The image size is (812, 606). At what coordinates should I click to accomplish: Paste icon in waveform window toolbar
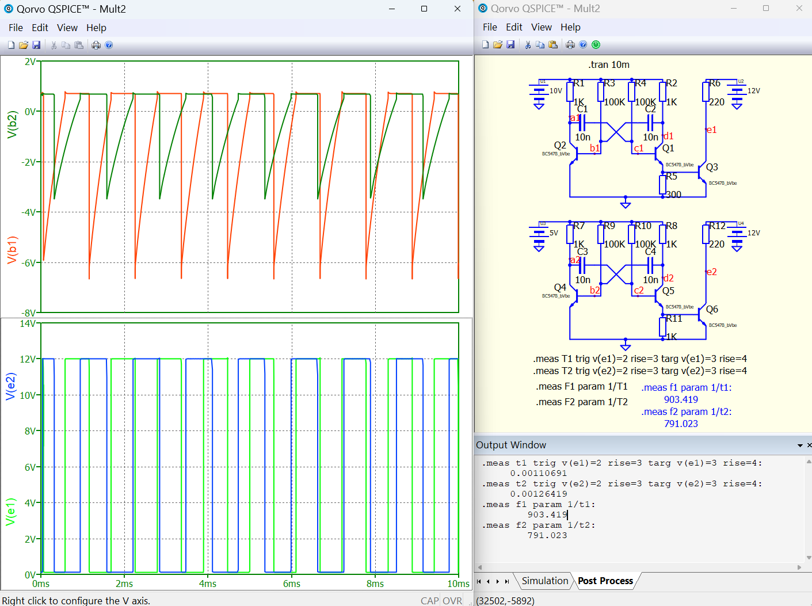click(79, 45)
